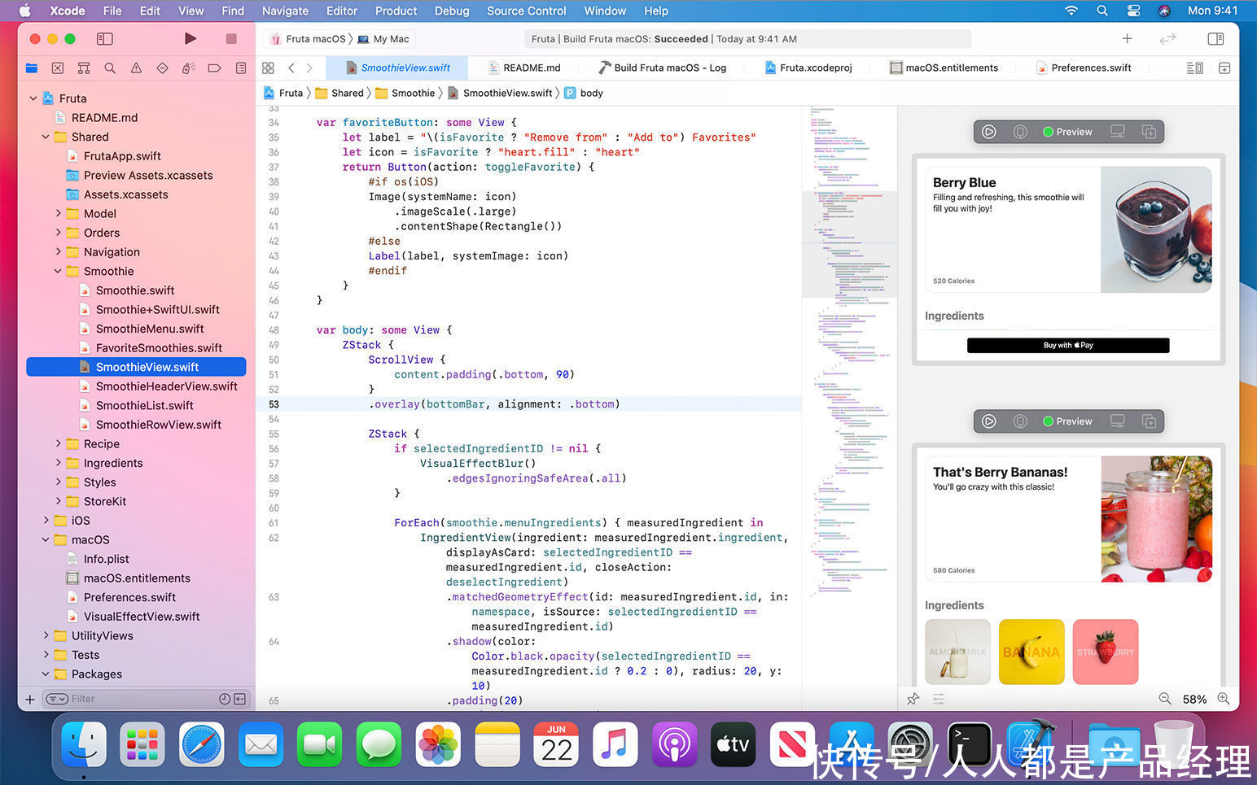
Task: Open the inspector panel toggle icon
Action: tap(1215, 38)
